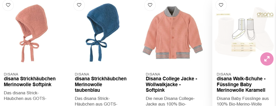Add the Softpink Strickhäubchen to wishlist

tap(8, 5)
